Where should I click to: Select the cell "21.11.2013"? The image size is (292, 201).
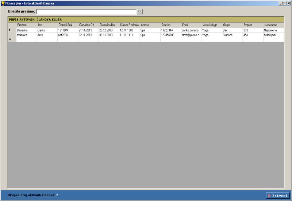[88, 30]
